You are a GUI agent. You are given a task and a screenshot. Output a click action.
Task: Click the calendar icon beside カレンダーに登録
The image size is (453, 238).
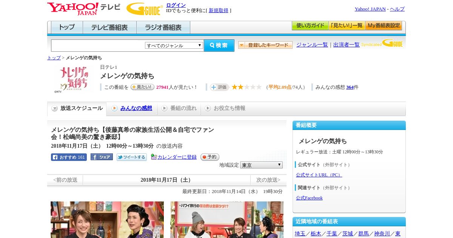point(154,157)
